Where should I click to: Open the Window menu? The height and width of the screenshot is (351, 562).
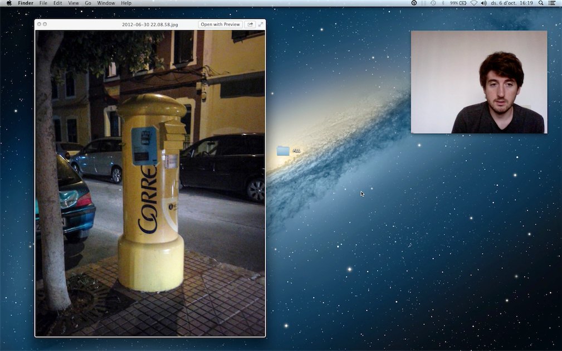click(x=106, y=3)
